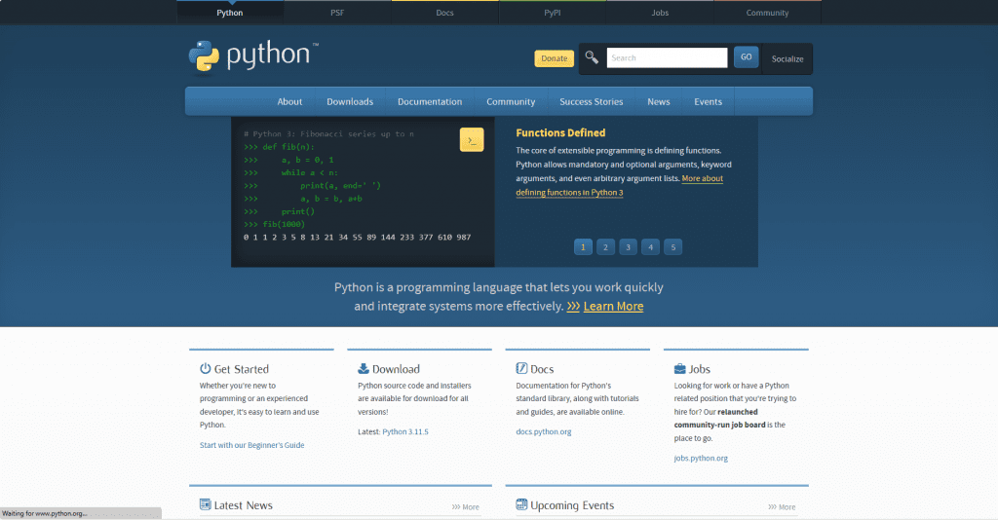Select slide 2 in the carousel

click(x=605, y=246)
